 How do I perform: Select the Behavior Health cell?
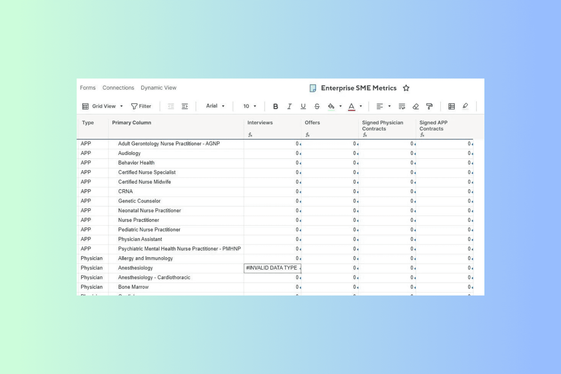[176, 163]
